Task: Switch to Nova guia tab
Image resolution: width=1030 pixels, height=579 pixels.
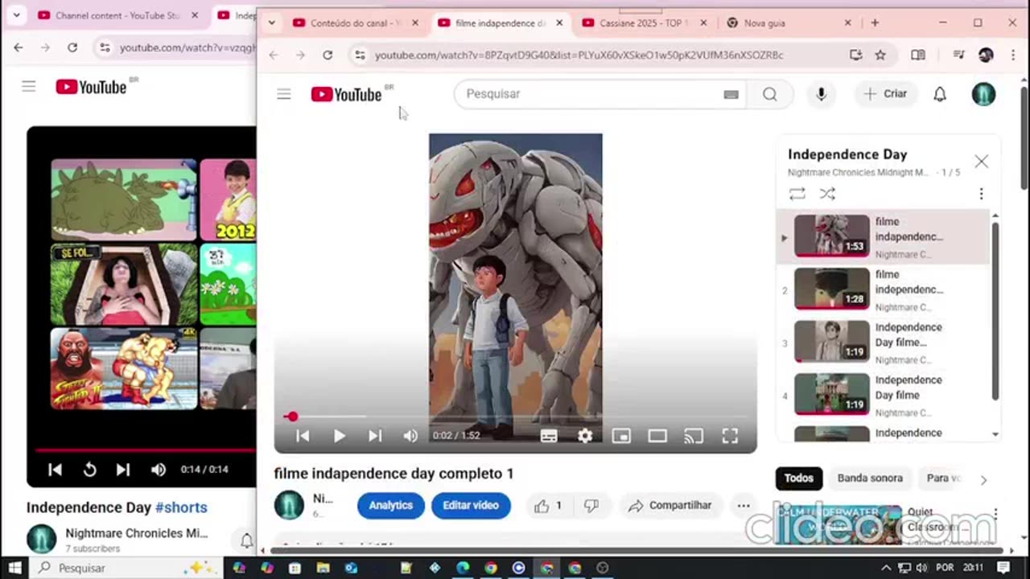Action: 789,23
